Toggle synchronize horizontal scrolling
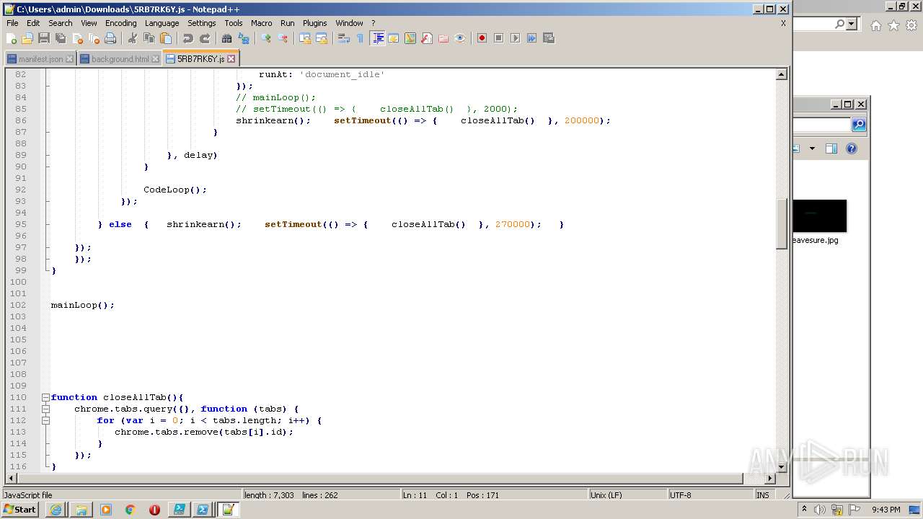The image size is (923, 519). (x=322, y=38)
